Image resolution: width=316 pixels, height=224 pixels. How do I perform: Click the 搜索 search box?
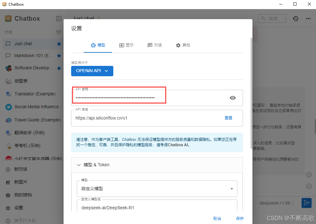[x=272, y=19]
